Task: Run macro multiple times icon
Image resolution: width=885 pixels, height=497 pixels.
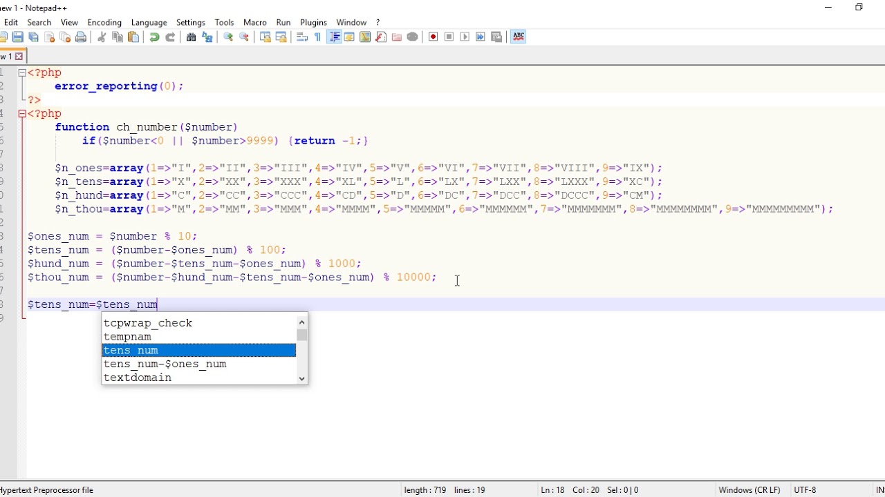Action: (481, 37)
